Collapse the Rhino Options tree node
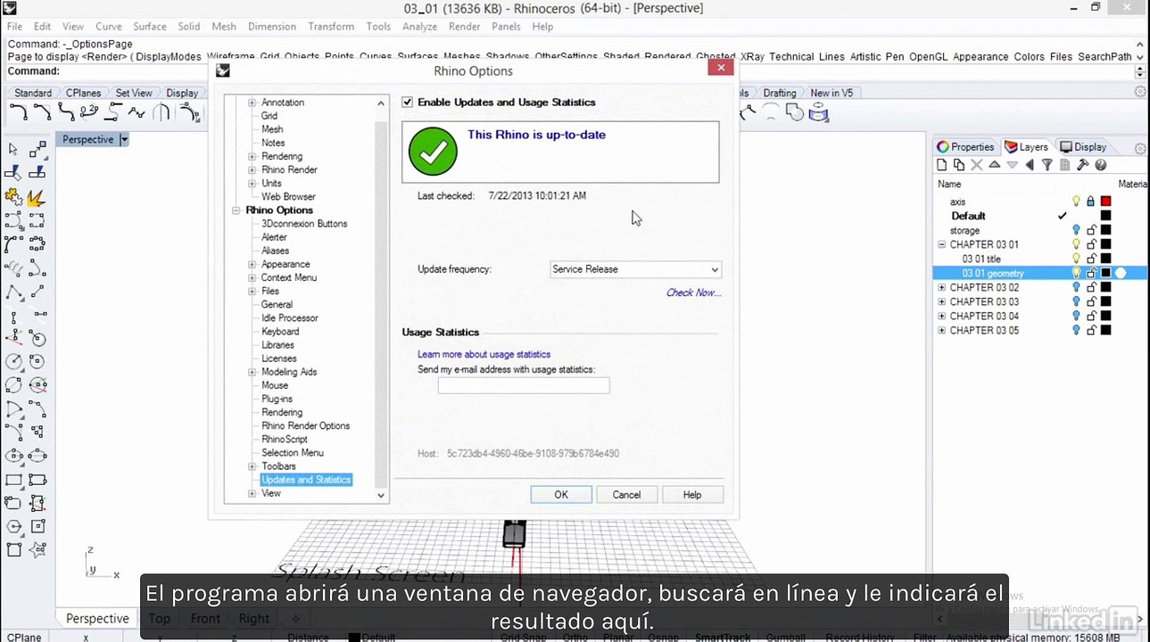Screen dimensions: 1150x642 [236, 210]
